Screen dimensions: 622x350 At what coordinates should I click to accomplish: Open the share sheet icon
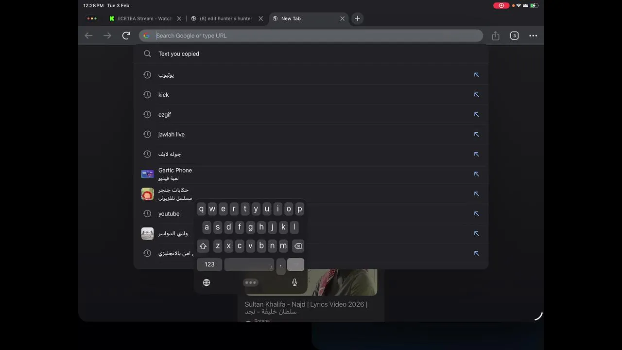496,35
